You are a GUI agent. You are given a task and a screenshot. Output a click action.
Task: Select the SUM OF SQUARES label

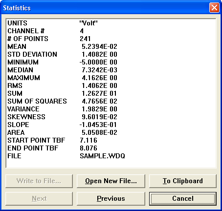(x=37, y=101)
